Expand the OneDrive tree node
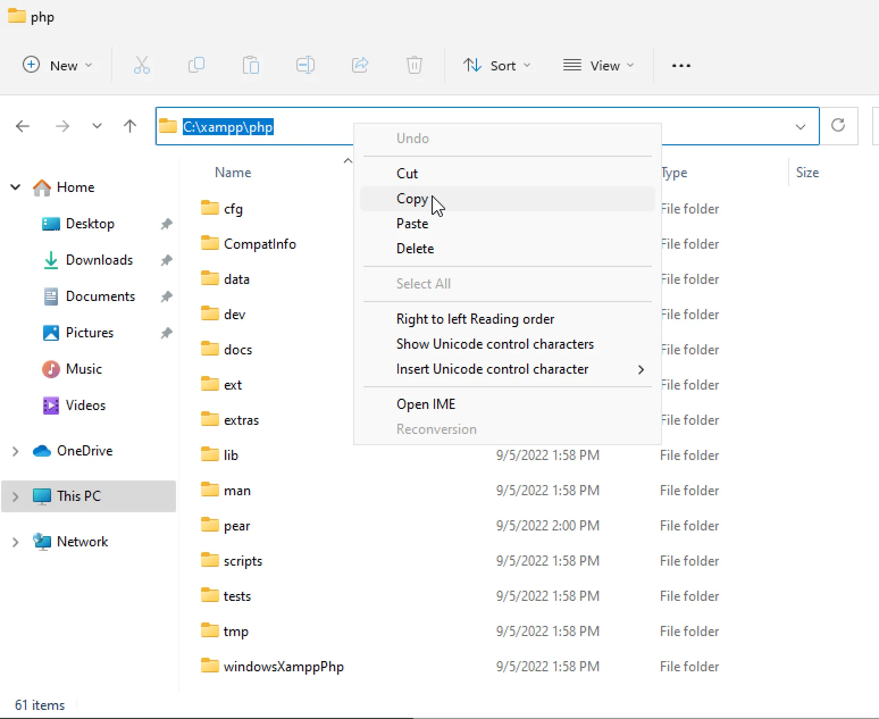Image resolution: width=879 pixels, height=719 pixels. 15,451
